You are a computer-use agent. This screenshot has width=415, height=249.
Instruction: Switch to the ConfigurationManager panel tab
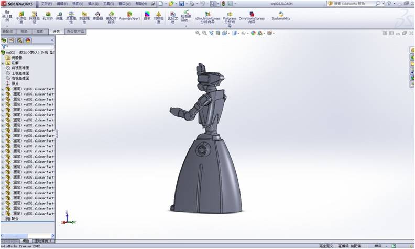click(x=19, y=40)
